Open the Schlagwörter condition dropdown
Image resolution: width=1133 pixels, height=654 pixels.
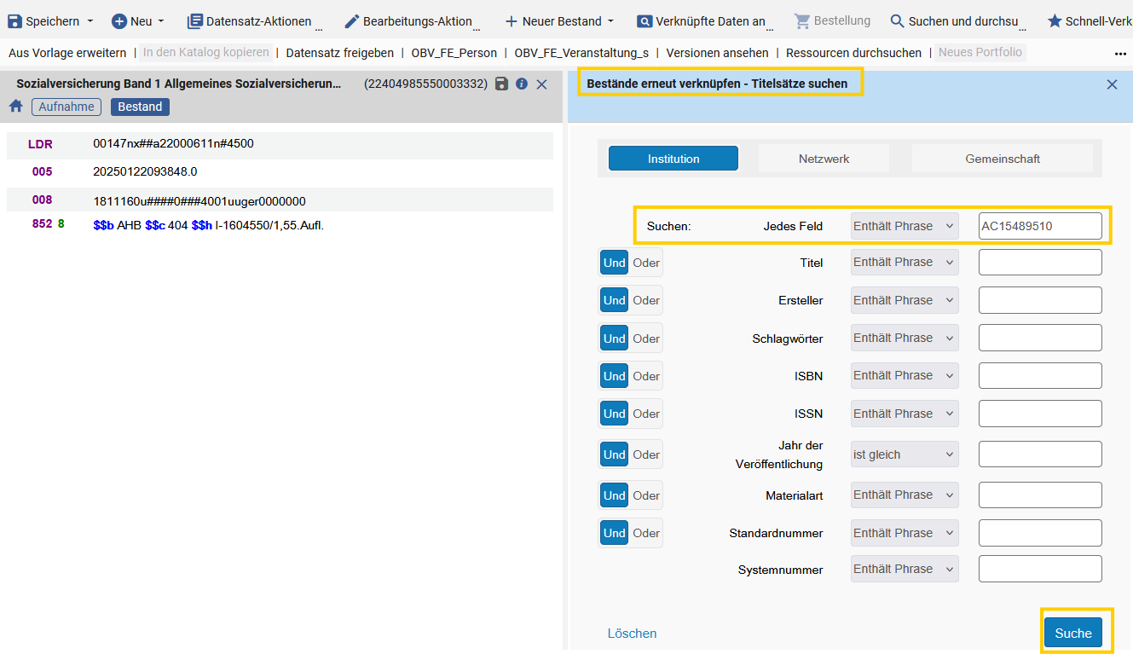(x=905, y=338)
